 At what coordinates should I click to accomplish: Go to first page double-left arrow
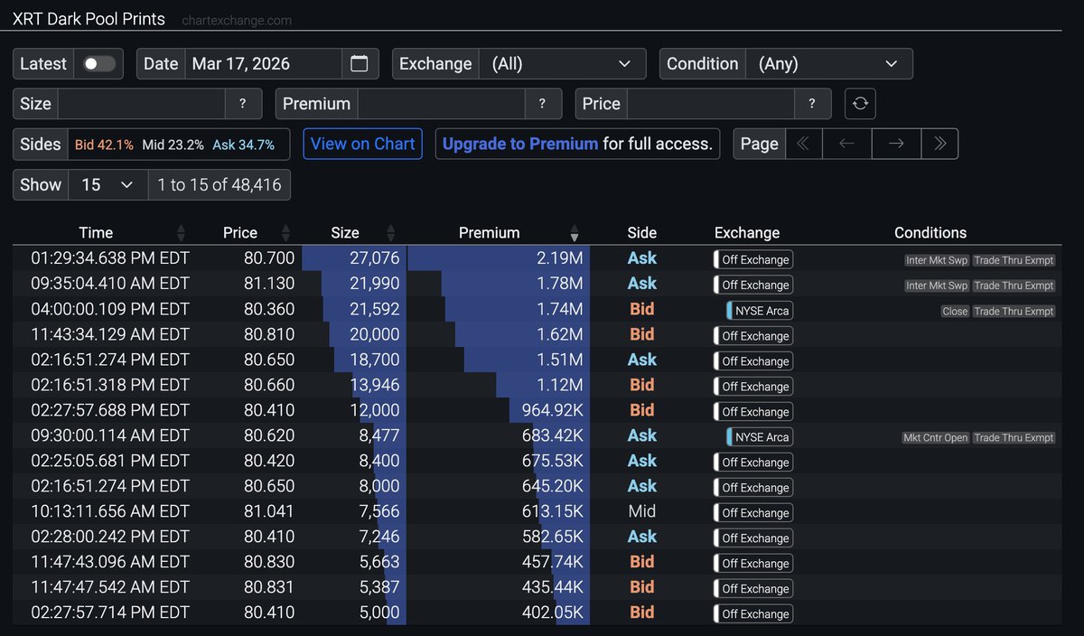tap(804, 144)
